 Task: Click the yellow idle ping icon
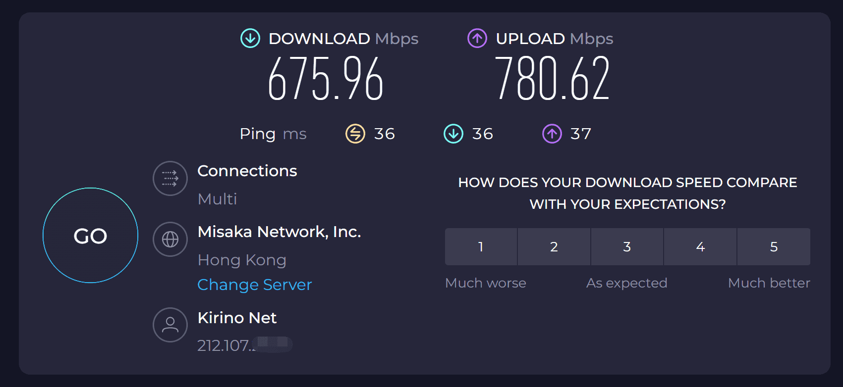(355, 134)
